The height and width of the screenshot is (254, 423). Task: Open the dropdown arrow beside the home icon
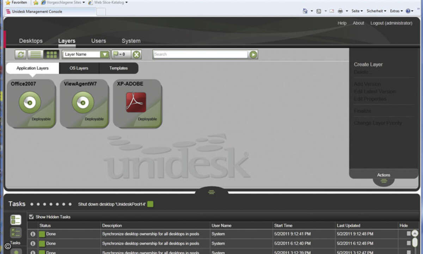coord(311,11)
